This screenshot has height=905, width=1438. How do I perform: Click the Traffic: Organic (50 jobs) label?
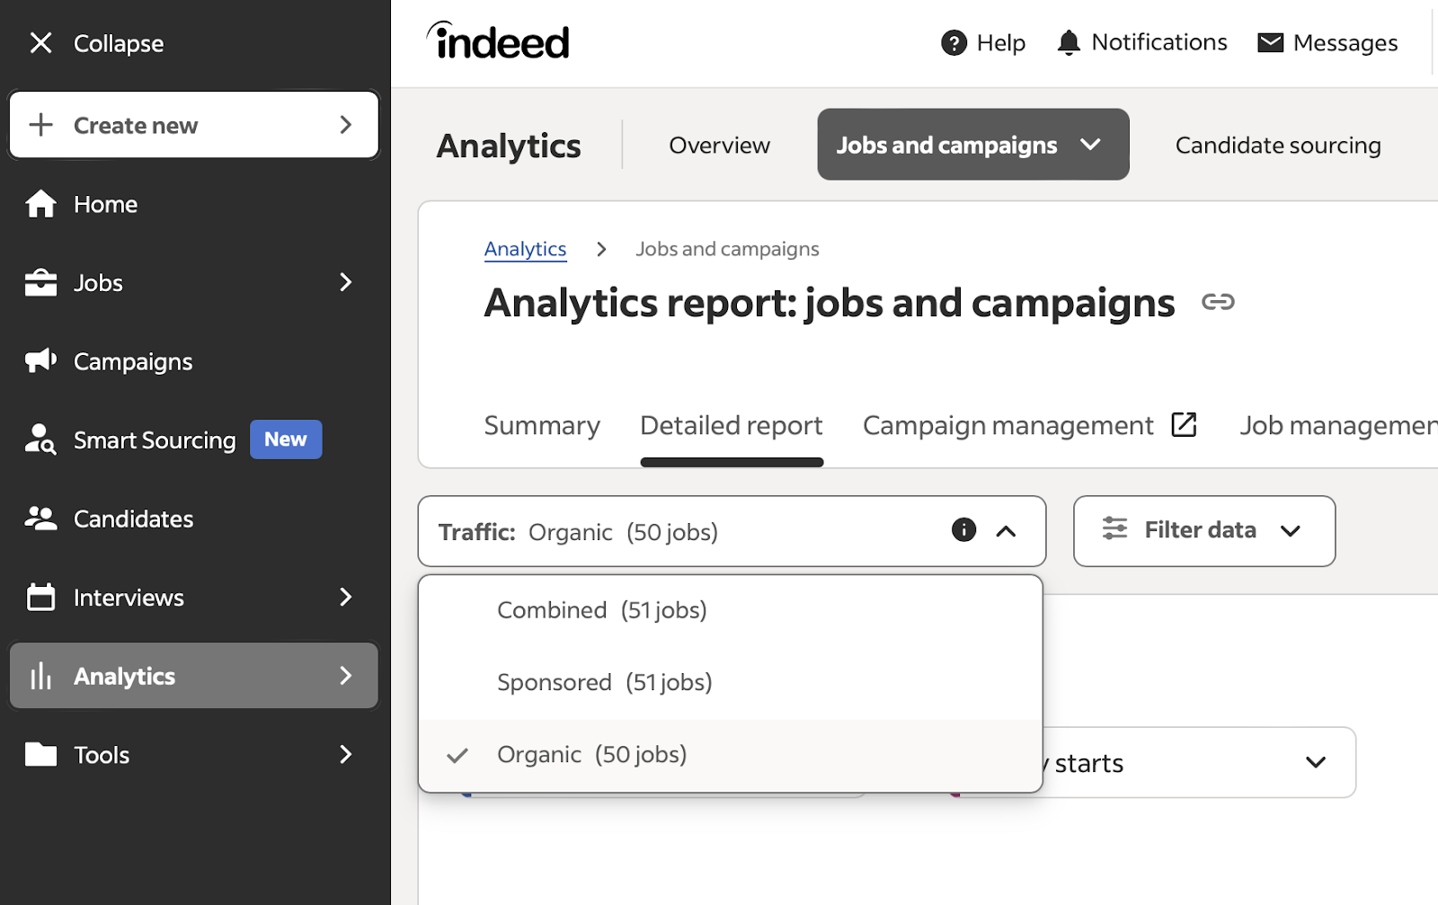(x=578, y=532)
